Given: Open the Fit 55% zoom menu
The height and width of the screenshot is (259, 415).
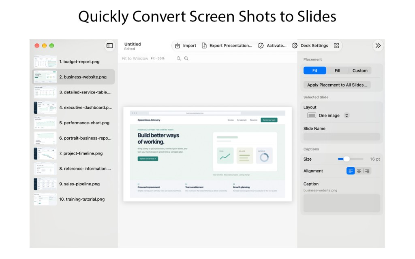Looking at the screenshot, I should click(158, 58).
